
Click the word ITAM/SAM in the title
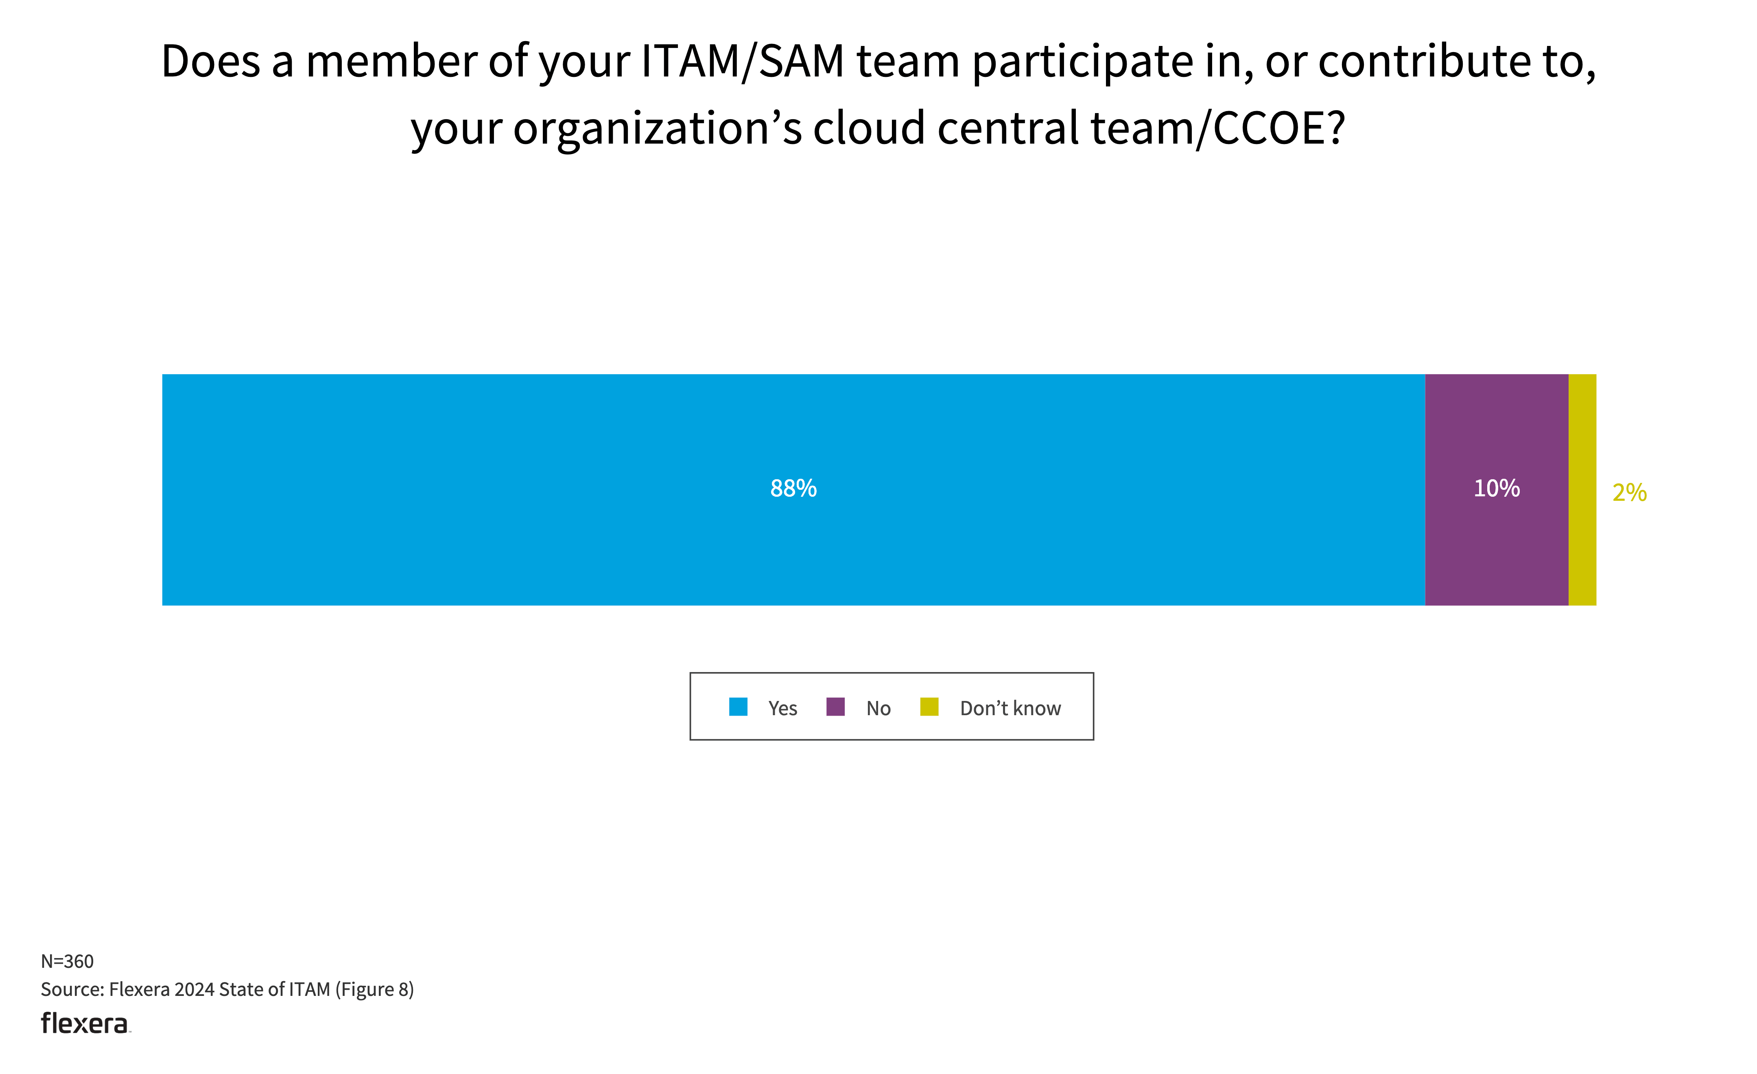point(742,62)
